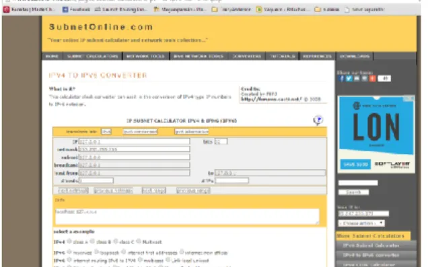Screen dimensions: 428x267
Task: Click the IP address input field
Action: pos(135,141)
